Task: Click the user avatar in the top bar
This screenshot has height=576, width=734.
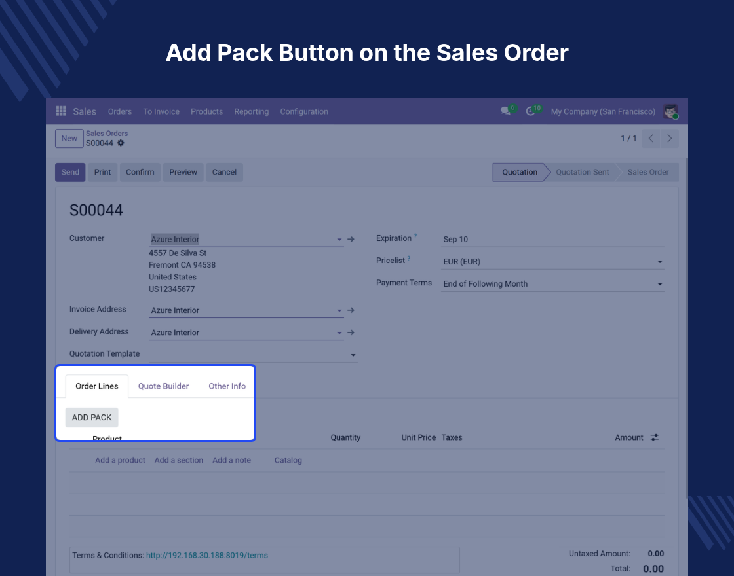Action: coord(671,111)
